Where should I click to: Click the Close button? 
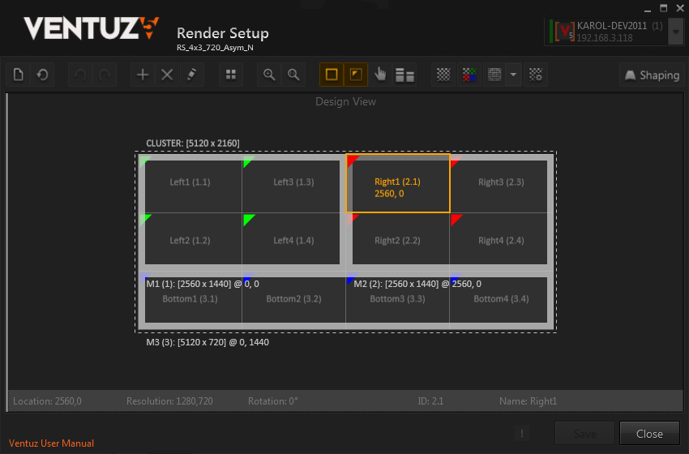click(x=649, y=434)
